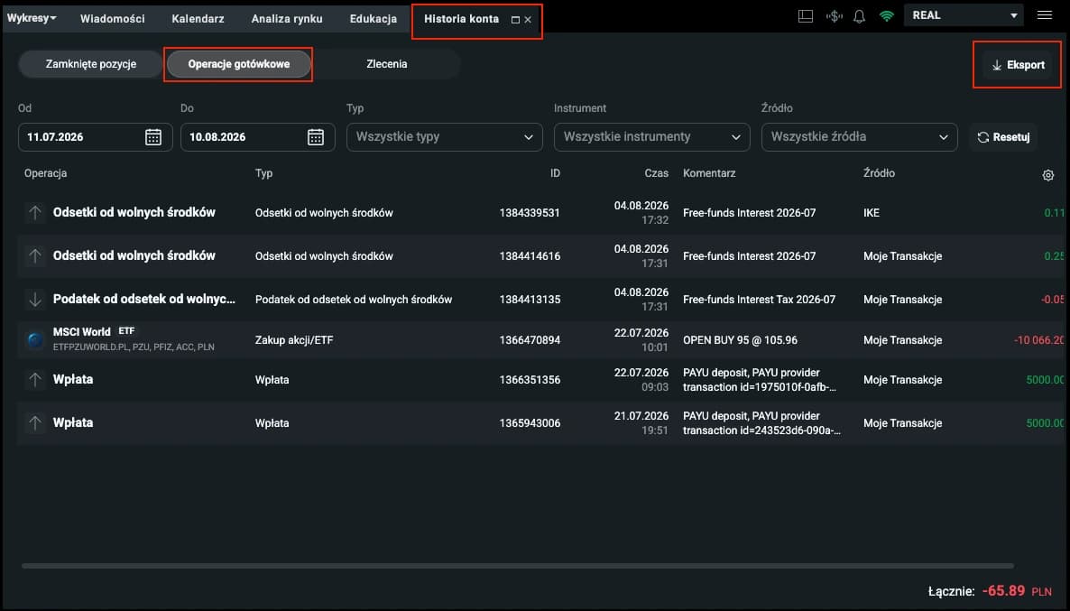This screenshot has width=1070, height=611.
Task: Click up arrow icon of IKE interest row
Action: [x=35, y=213]
